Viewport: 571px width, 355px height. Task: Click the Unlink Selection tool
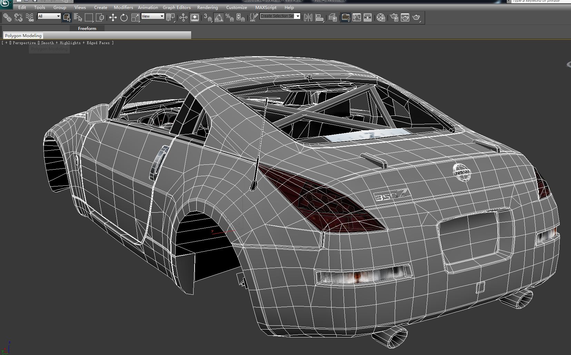[x=18, y=17]
